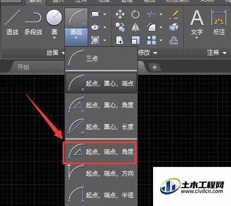Screen dimensions: 231x206
Task: Choose 起点, 圆心, 端点 arc option
Action: coord(101,83)
